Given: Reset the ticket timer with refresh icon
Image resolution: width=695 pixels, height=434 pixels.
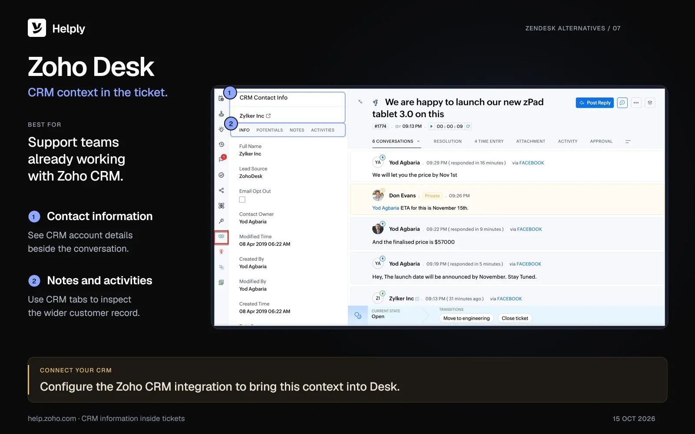Looking at the screenshot, I should [x=468, y=126].
